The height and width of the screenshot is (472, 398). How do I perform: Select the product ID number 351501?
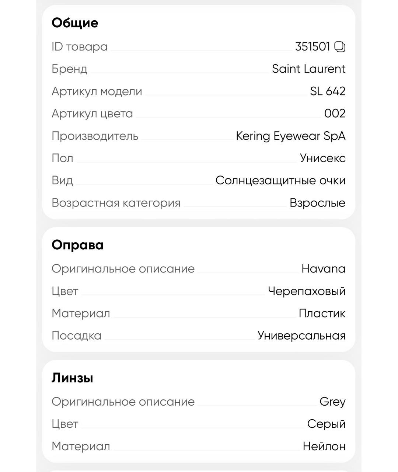point(313,47)
